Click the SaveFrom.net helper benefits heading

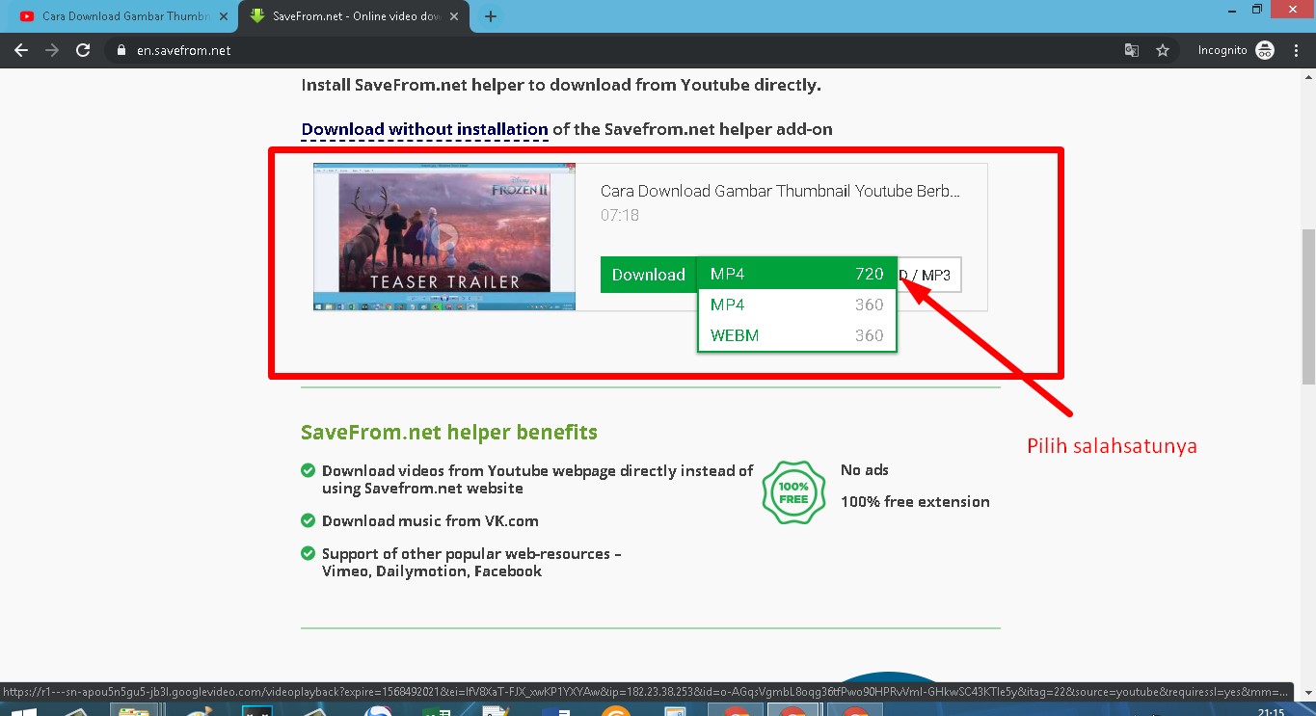pos(449,432)
